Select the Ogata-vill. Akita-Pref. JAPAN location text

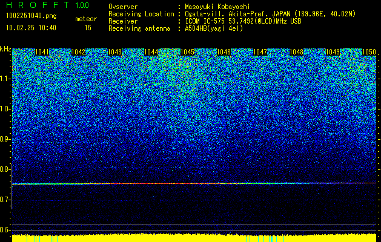(x=270, y=14)
